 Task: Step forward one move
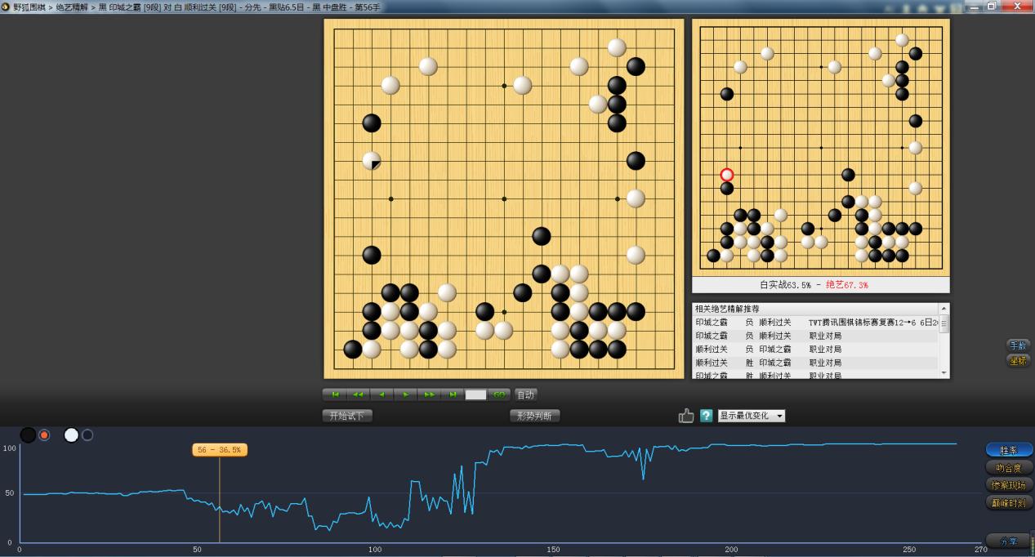pyautogui.click(x=406, y=394)
